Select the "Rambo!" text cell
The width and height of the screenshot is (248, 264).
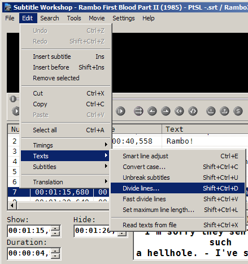click(180, 141)
